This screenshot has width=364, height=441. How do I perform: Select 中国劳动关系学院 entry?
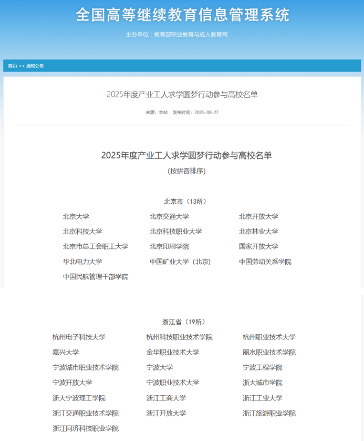point(265,262)
